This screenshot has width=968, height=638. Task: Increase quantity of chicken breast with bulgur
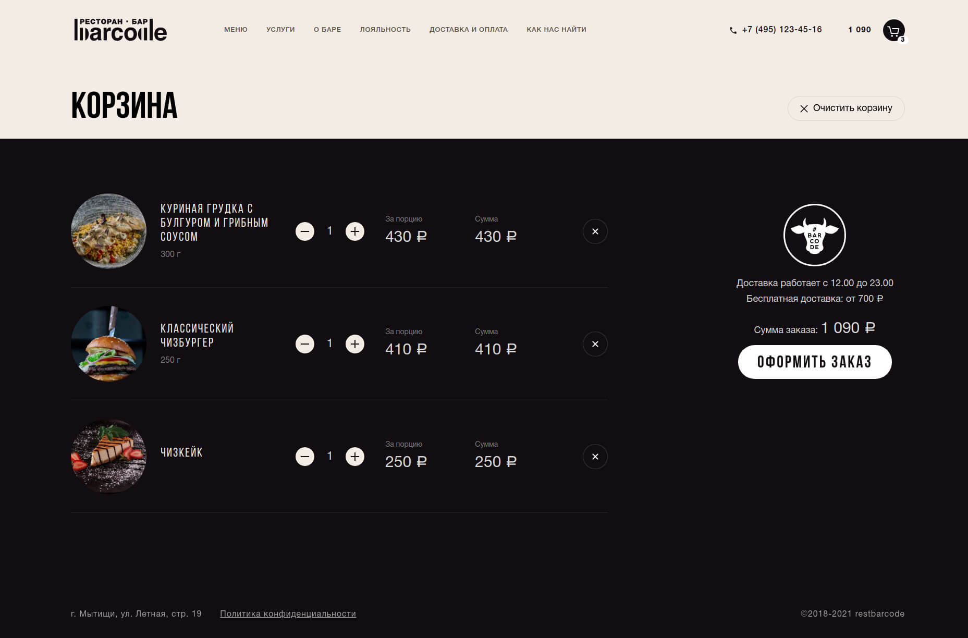pyautogui.click(x=355, y=231)
